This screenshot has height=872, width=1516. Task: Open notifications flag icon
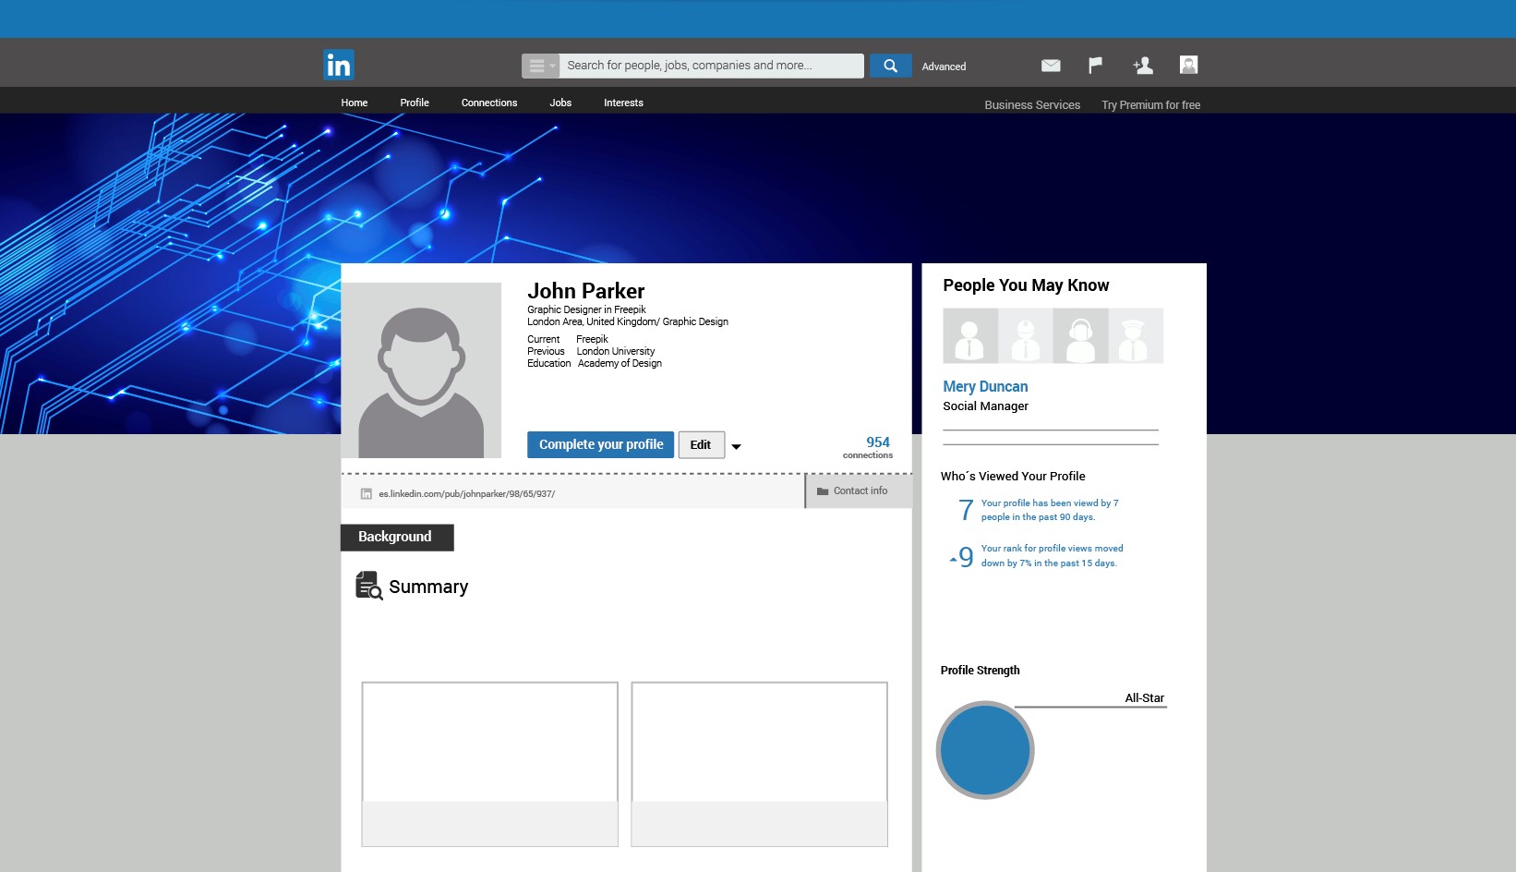[1095, 65]
